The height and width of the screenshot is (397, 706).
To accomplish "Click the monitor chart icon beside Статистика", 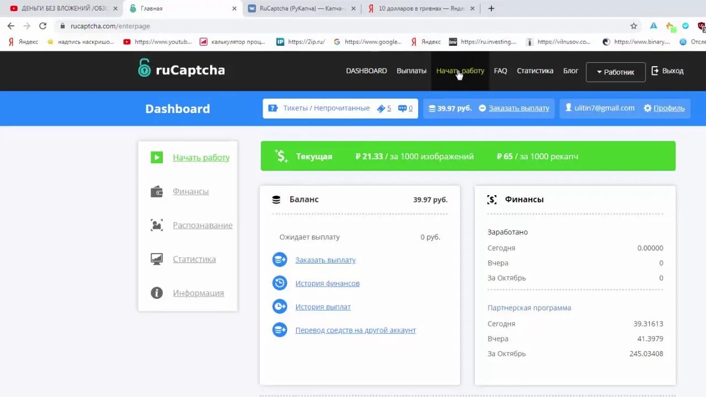I will 157,259.
